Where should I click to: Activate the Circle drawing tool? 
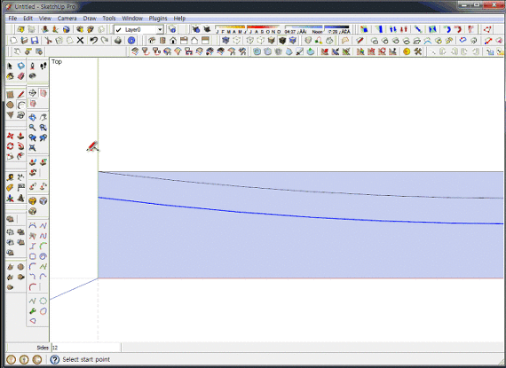[x=10, y=105]
